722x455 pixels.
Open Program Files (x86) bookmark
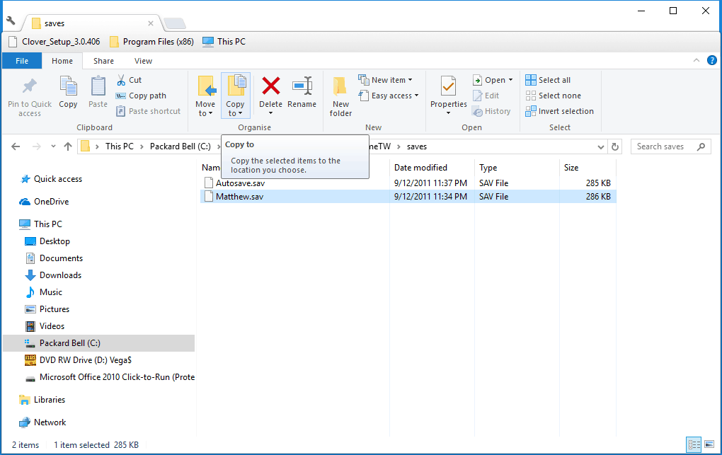[x=151, y=42]
